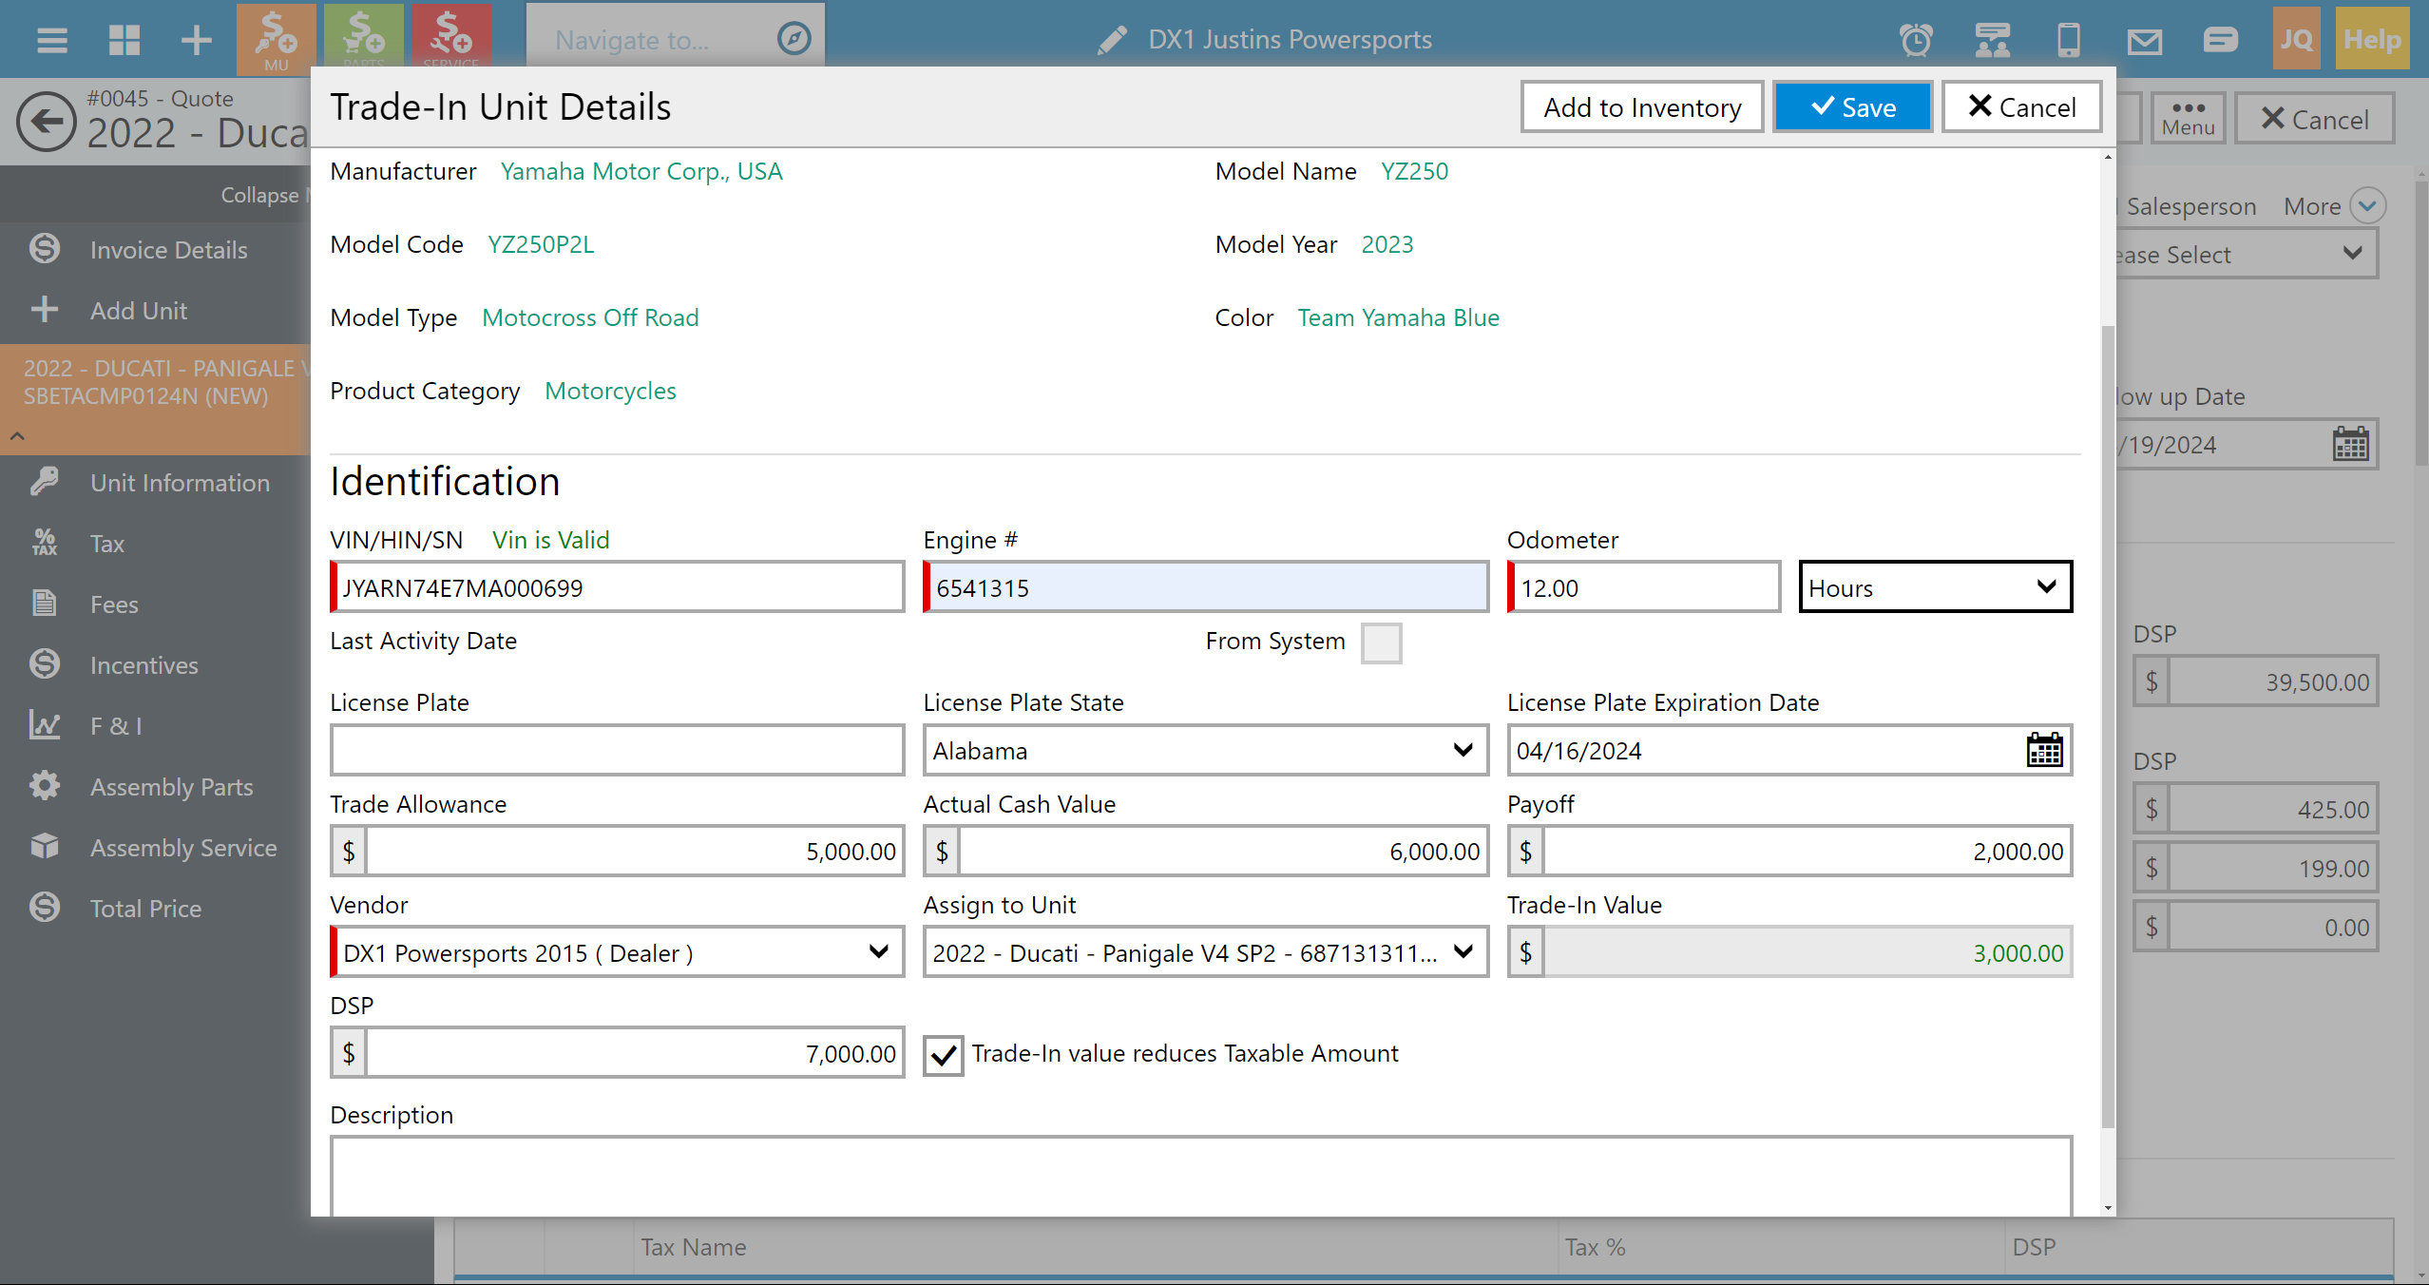Click the Add to Inventory button
2429x1285 pixels.
pos(1642,107)
